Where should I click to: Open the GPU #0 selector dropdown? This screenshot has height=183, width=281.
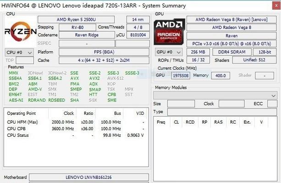[169, 52]
